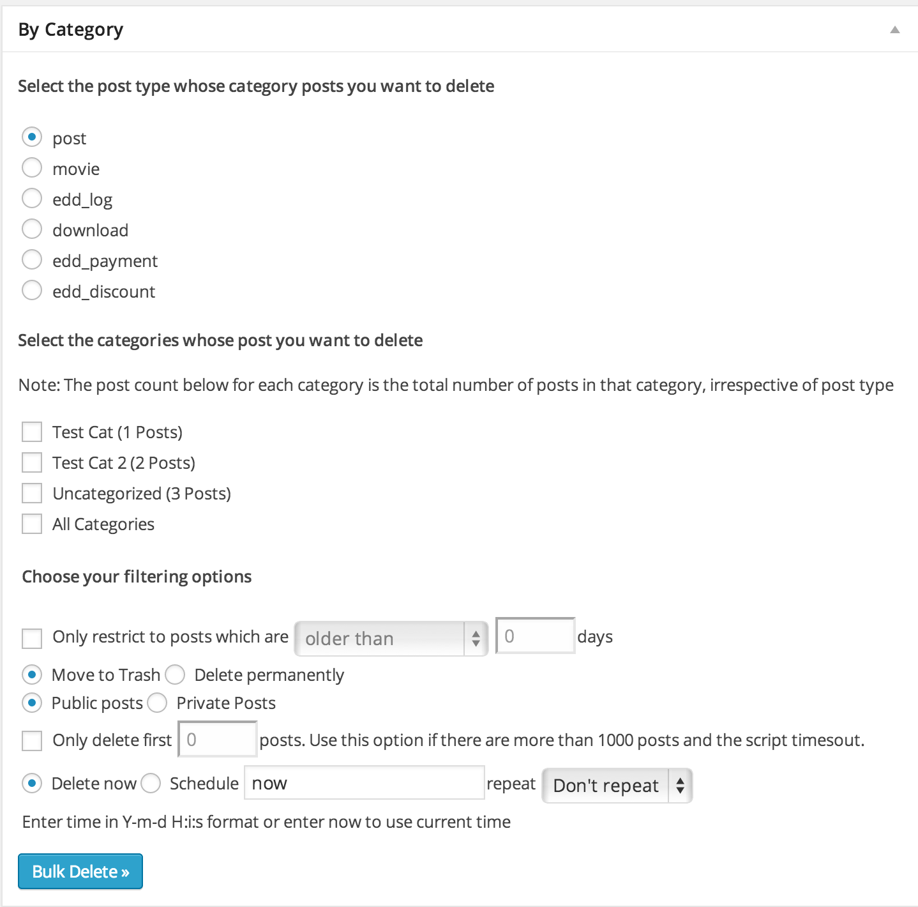
Task: Select Delete permanently option
Action: (175, 675)
